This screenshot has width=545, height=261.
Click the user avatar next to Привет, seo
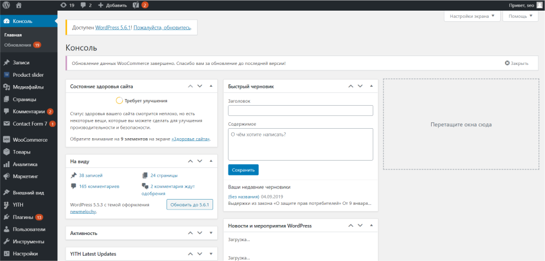tap(539, 5)
